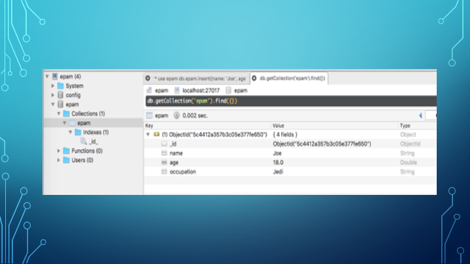470x264 pixels.
Task: Collapse the epam collection node
Action: (65, 123)
